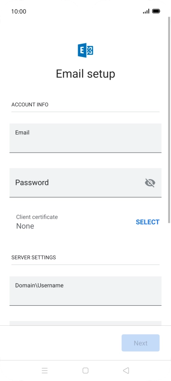Screen dimensions: 171x381
Task: Tap the Android back navigation icon
Action: 126,370
